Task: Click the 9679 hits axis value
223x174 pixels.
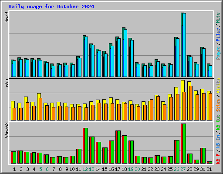Action: click(7, 17)
